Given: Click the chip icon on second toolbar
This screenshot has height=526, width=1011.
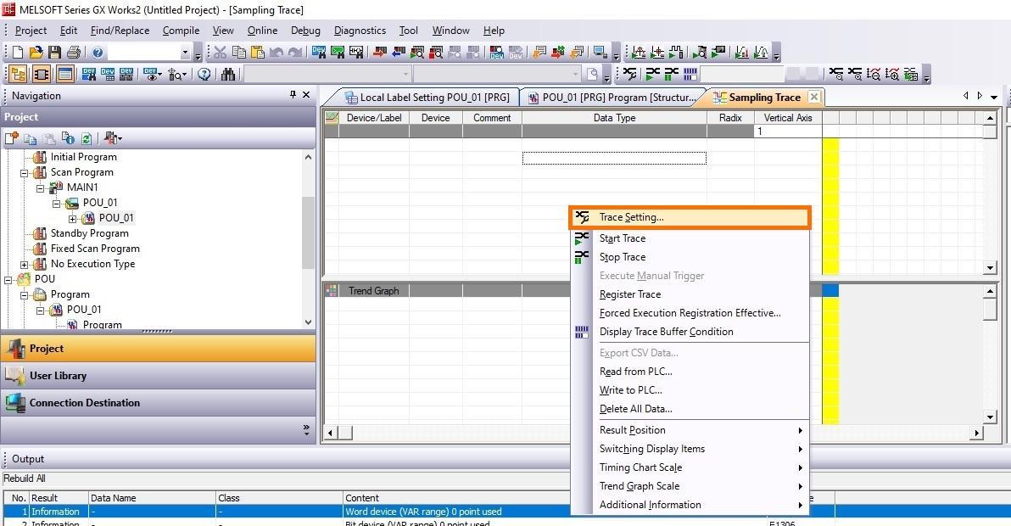Looking at the screenshot, I should 42,74.
